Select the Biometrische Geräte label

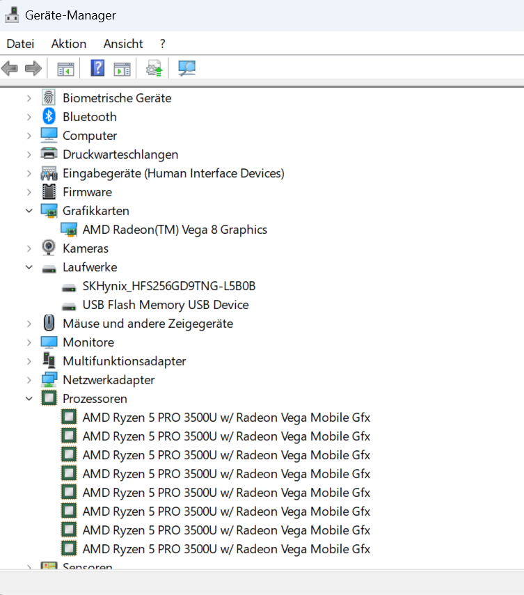click(117, 98)
